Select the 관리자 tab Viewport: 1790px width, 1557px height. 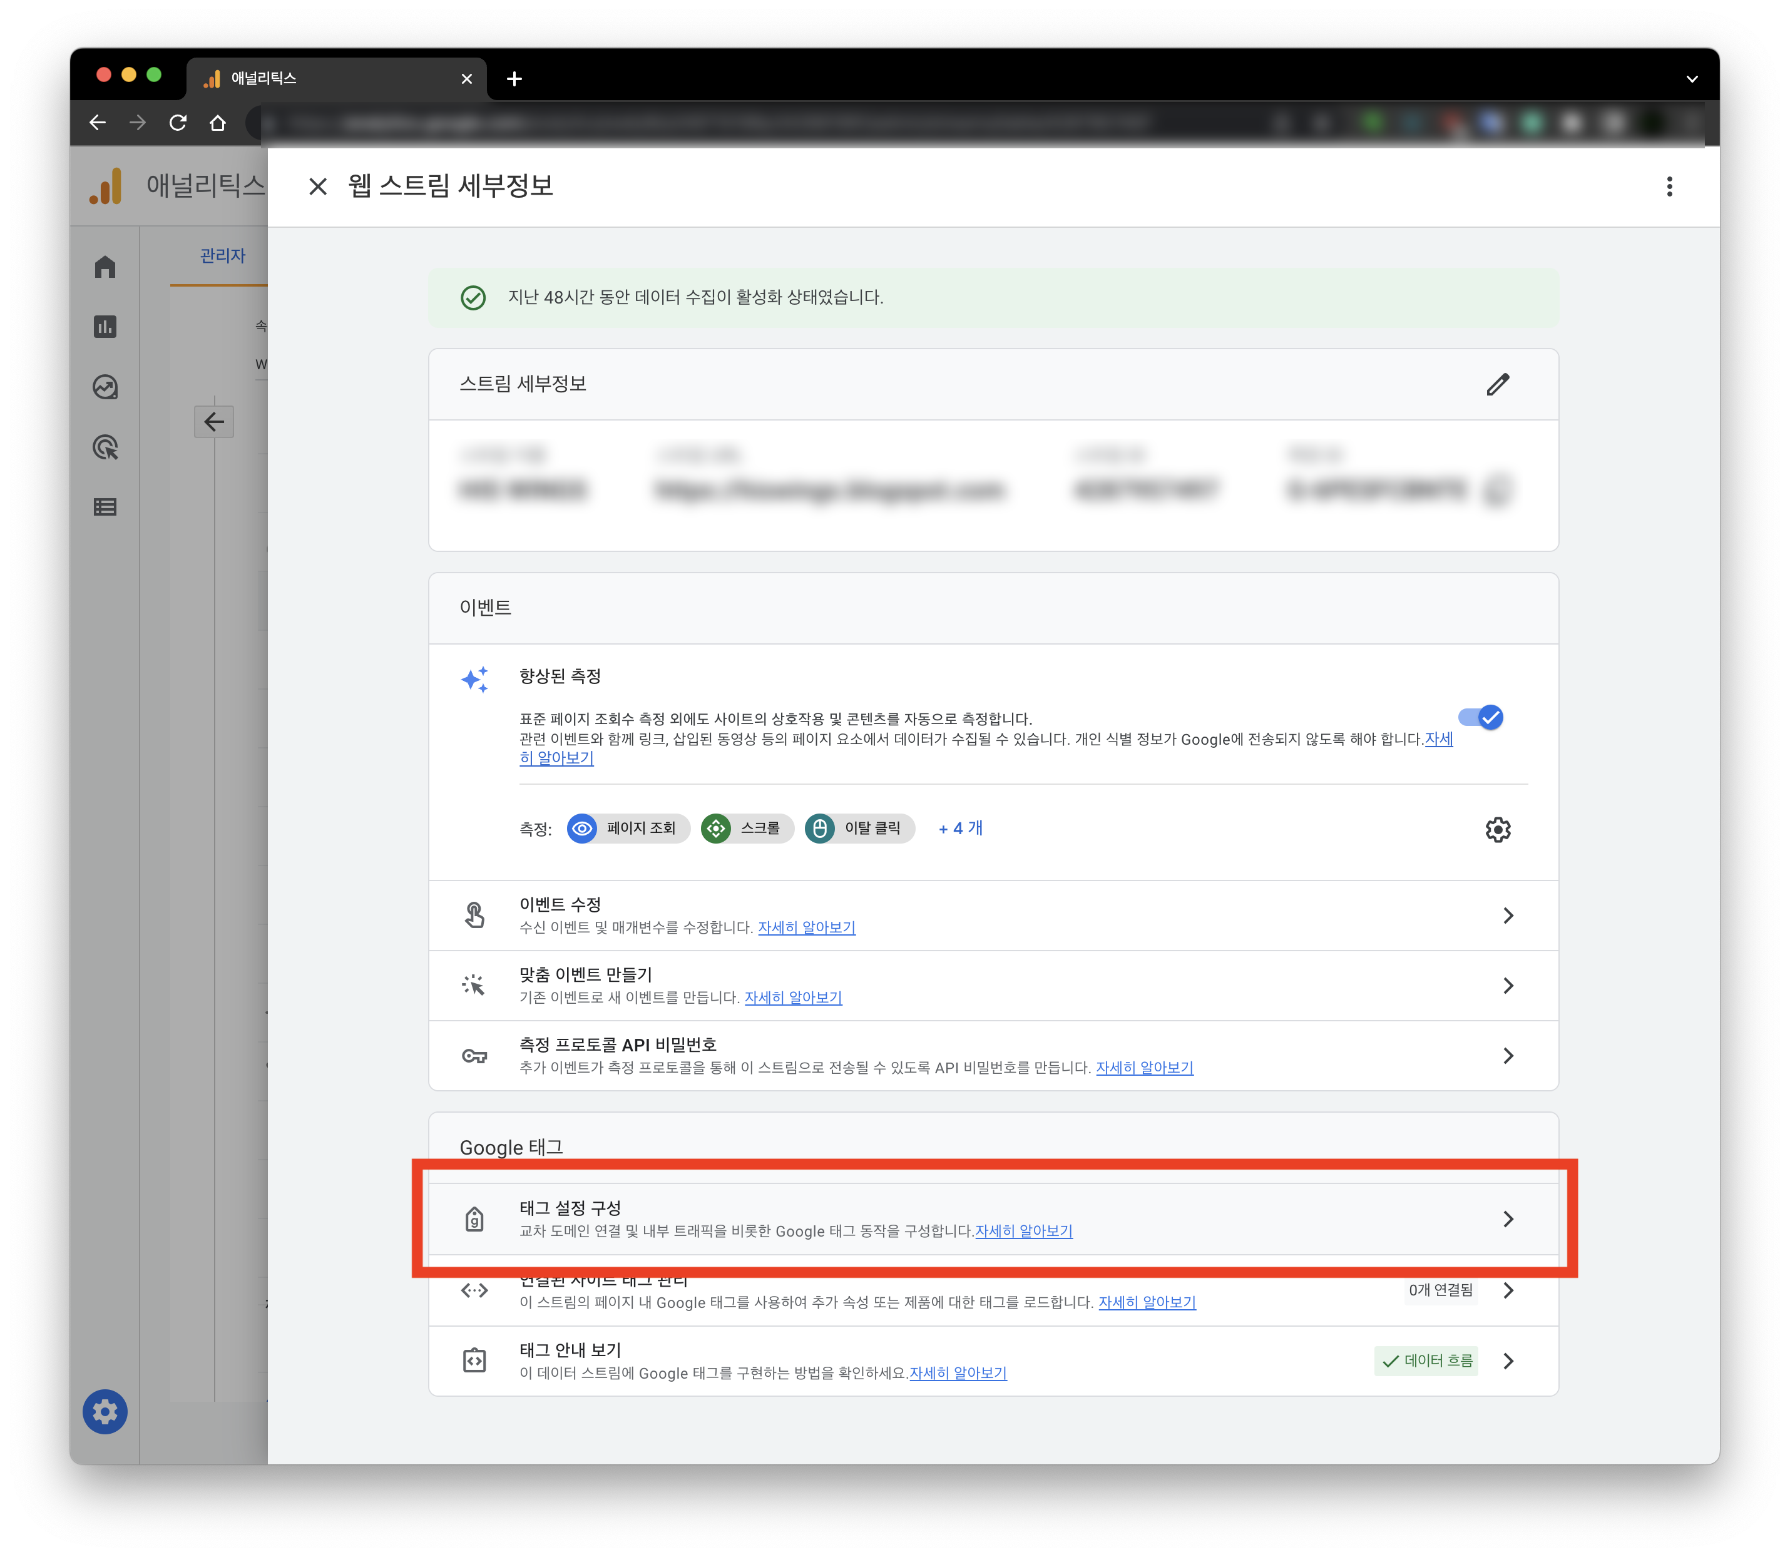(222, 255)
